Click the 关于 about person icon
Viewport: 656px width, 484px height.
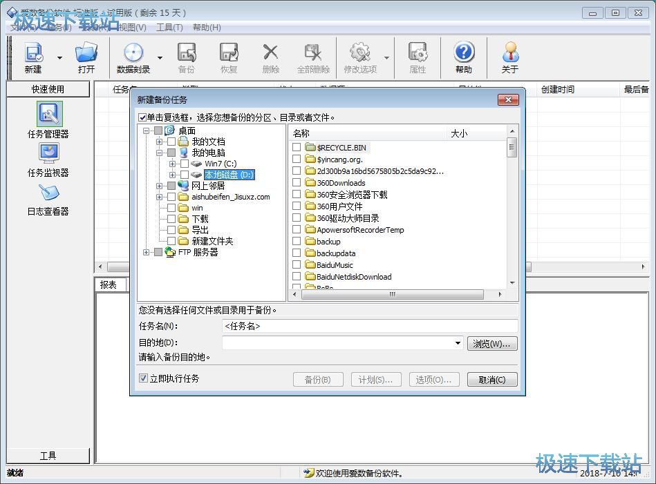(510, 52)
